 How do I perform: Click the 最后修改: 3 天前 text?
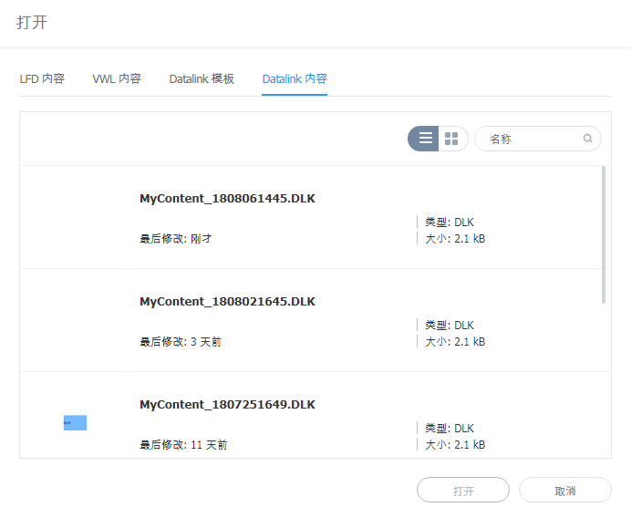pos(181,342)
